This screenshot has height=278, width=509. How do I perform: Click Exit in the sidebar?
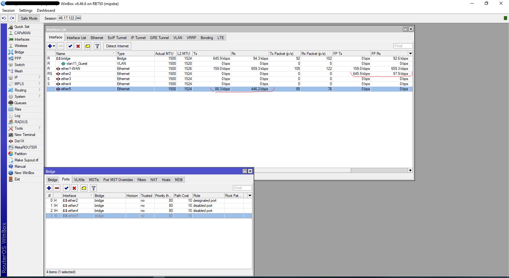17,179
